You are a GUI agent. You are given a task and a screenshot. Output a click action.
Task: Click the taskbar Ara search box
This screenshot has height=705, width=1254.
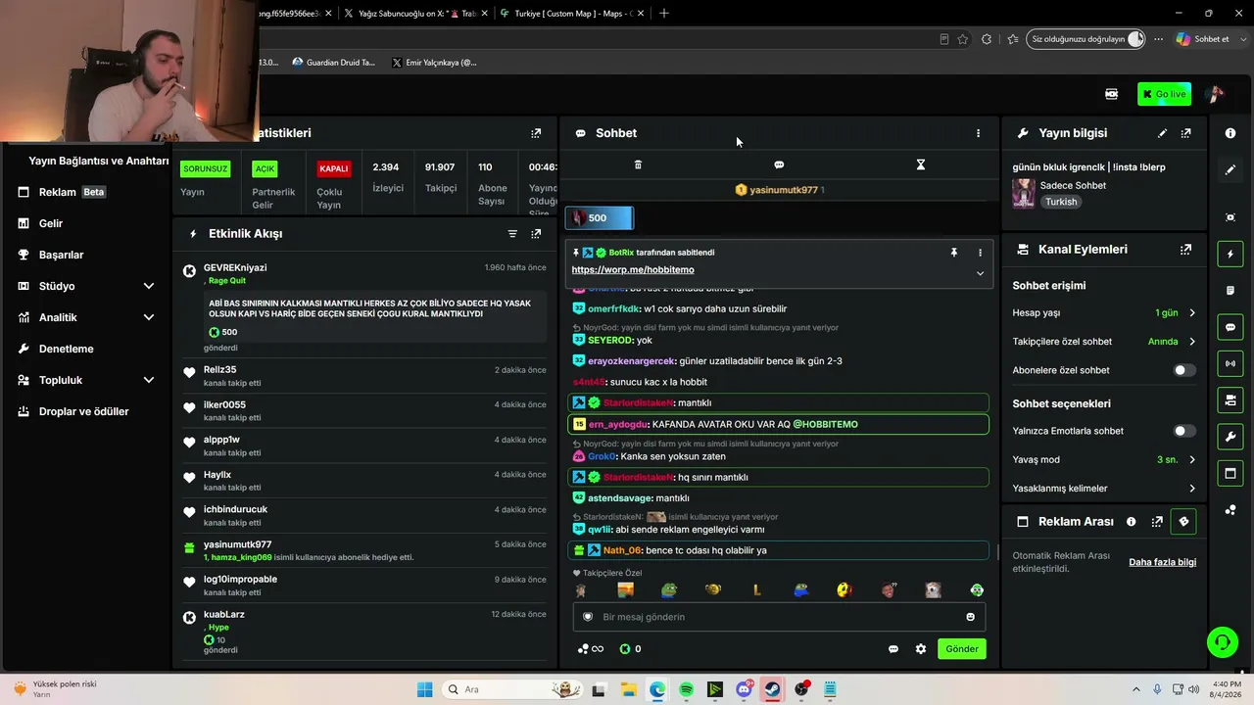tap(512, 689)
